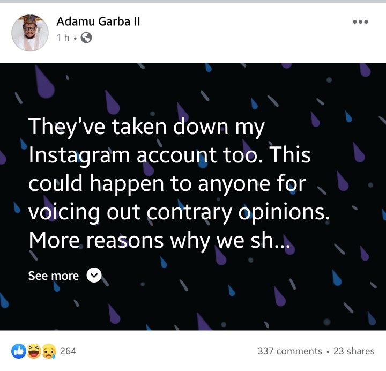Screen dimensions: 386x371
Task: Click "See more" to show full post
Action: point(53,276)
